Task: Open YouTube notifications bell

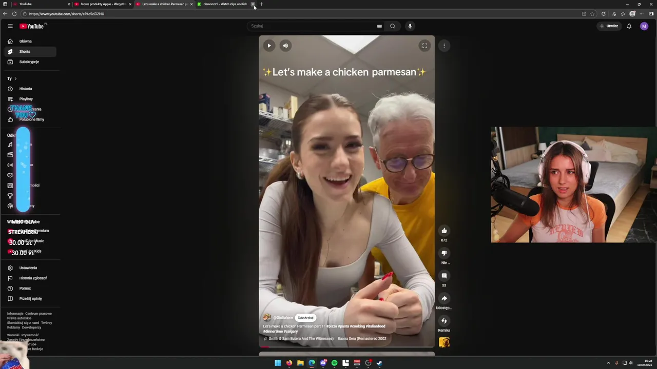Action: [629, 26]
